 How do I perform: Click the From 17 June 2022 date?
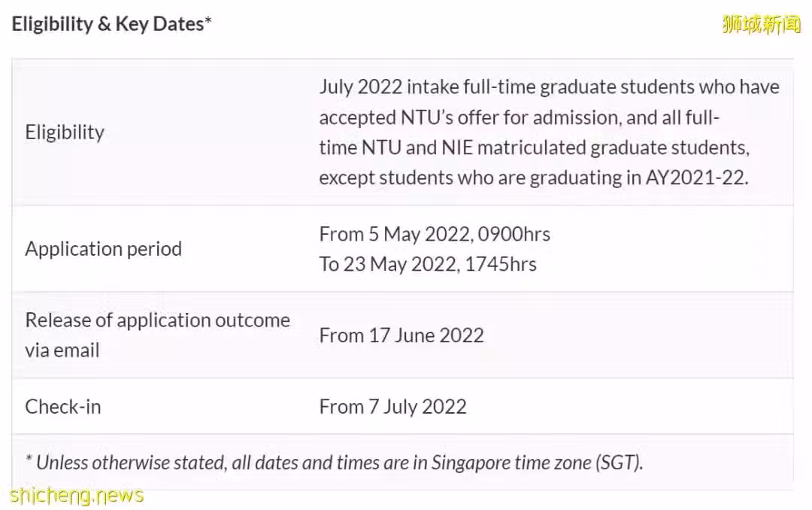click(401, 335)
